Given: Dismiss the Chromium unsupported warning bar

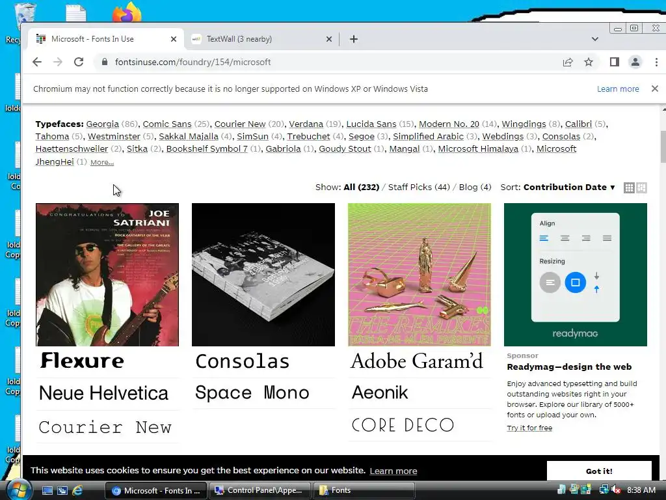Looking at the screenshot, I should [x=654, y=89].
